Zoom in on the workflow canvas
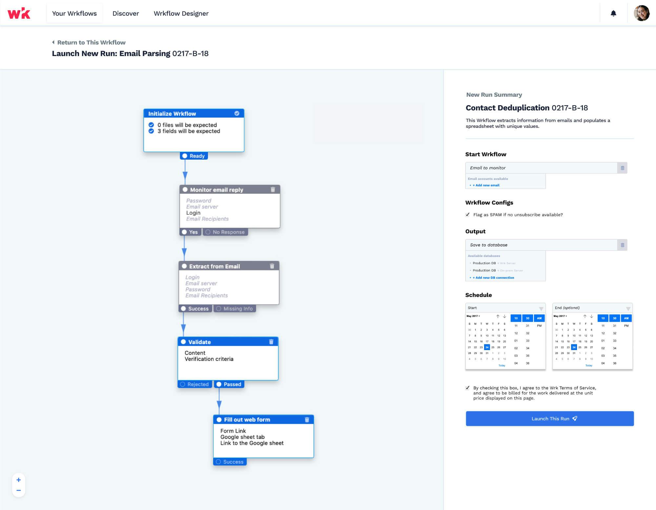The width and height of the screenshot is (656, 510). click(x=19, y=480)
